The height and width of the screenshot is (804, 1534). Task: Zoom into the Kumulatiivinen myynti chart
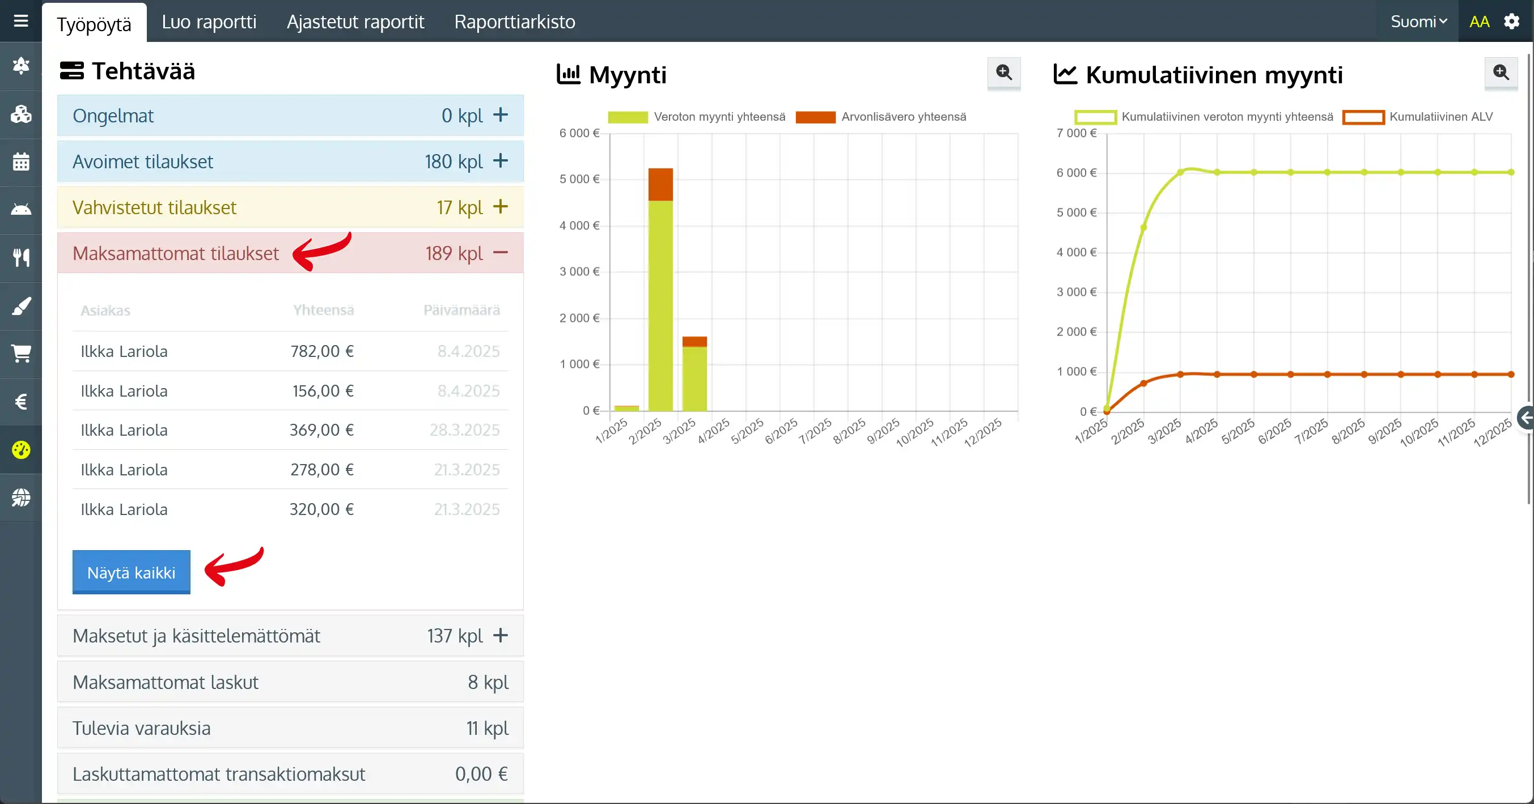point(1501,73)
